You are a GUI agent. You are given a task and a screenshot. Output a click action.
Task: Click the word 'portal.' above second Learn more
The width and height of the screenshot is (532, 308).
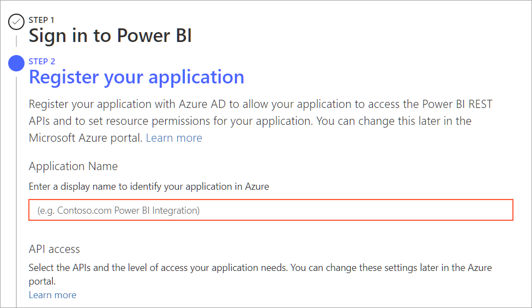pos(42,282)
